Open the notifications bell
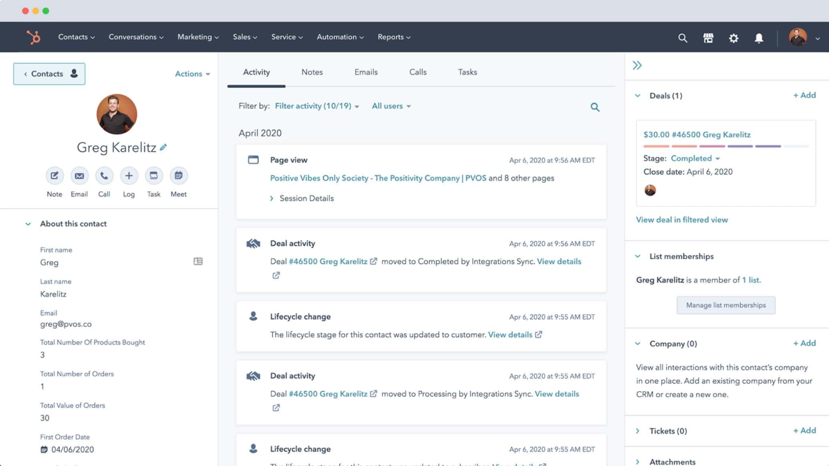This screenshot has height=466, width=829. (759, 38)
